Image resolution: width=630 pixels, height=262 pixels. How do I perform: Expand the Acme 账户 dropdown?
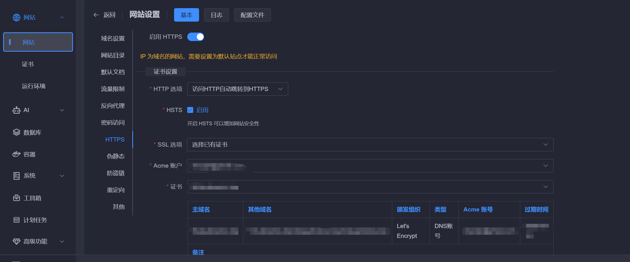(370, 166)
